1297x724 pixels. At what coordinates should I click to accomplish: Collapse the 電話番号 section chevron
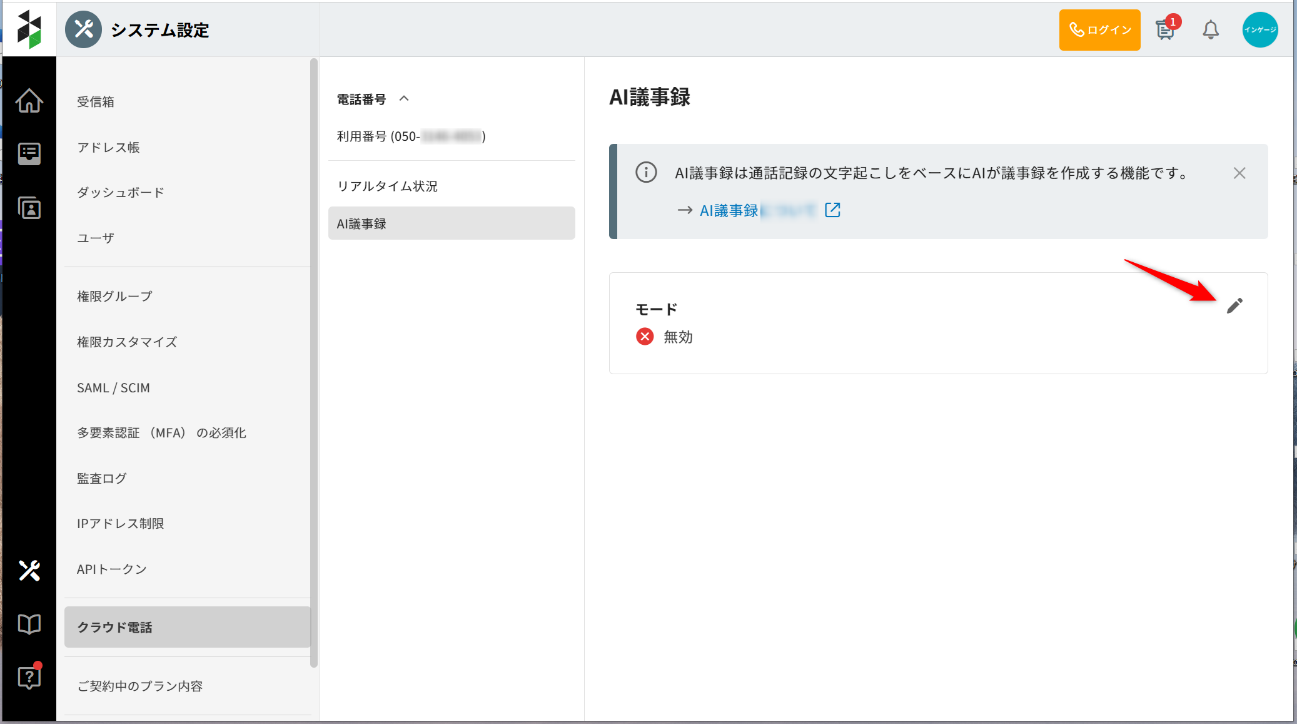tap(404, 99)
